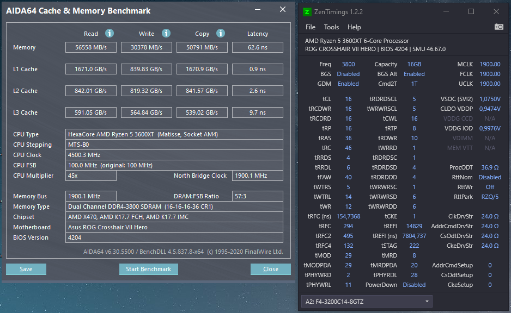This screenshot has width=511, height=313.
Task: Click ProcODT value 36.9 Ω
Action: 490,168
